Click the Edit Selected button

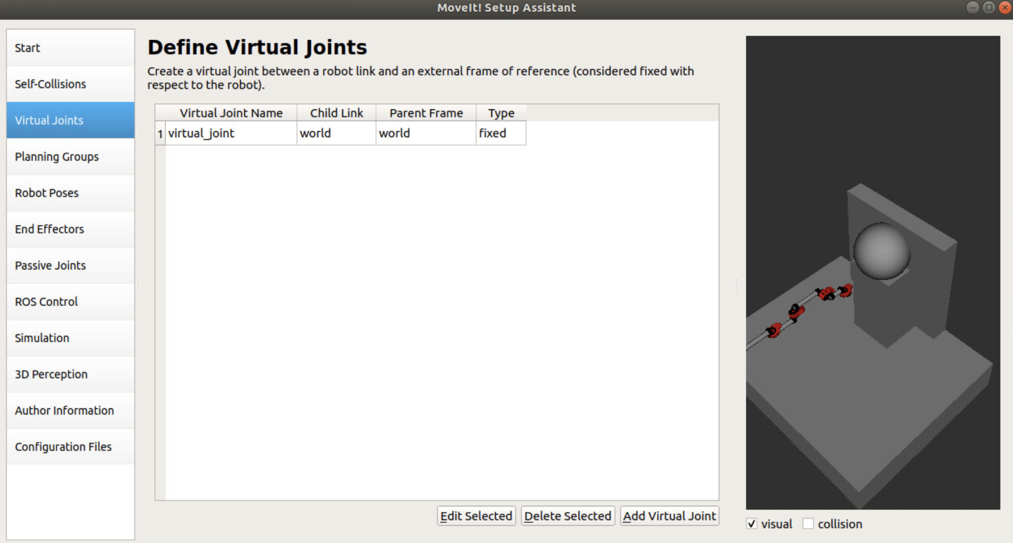point(476,516)
